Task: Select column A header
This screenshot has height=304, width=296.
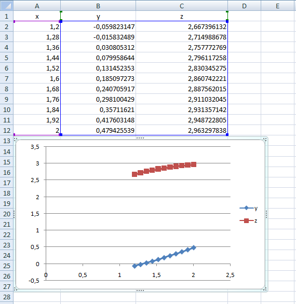Action: point(37,6)
